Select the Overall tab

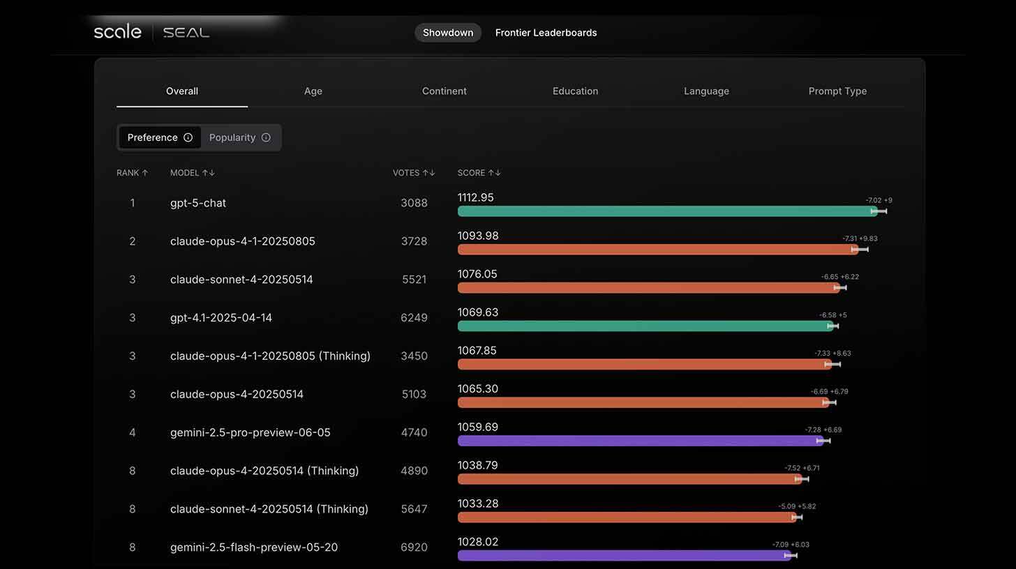(182, 91)
